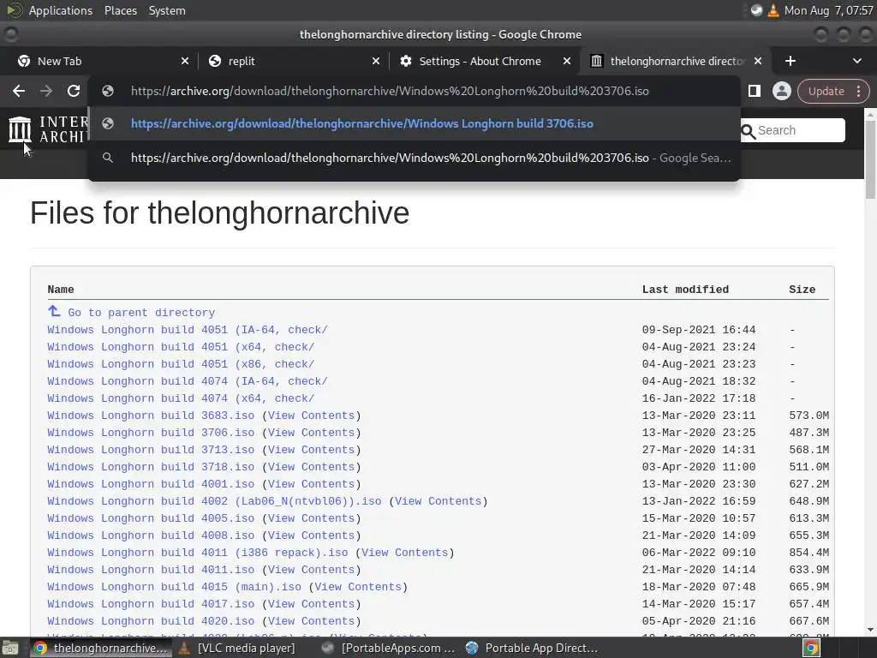
Task: Click the Last modified column header
Action: (x=685, y=290)
